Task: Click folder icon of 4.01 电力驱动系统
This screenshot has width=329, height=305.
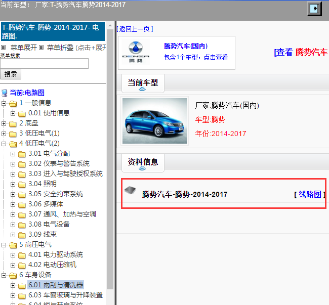Action: pos(22,255)
